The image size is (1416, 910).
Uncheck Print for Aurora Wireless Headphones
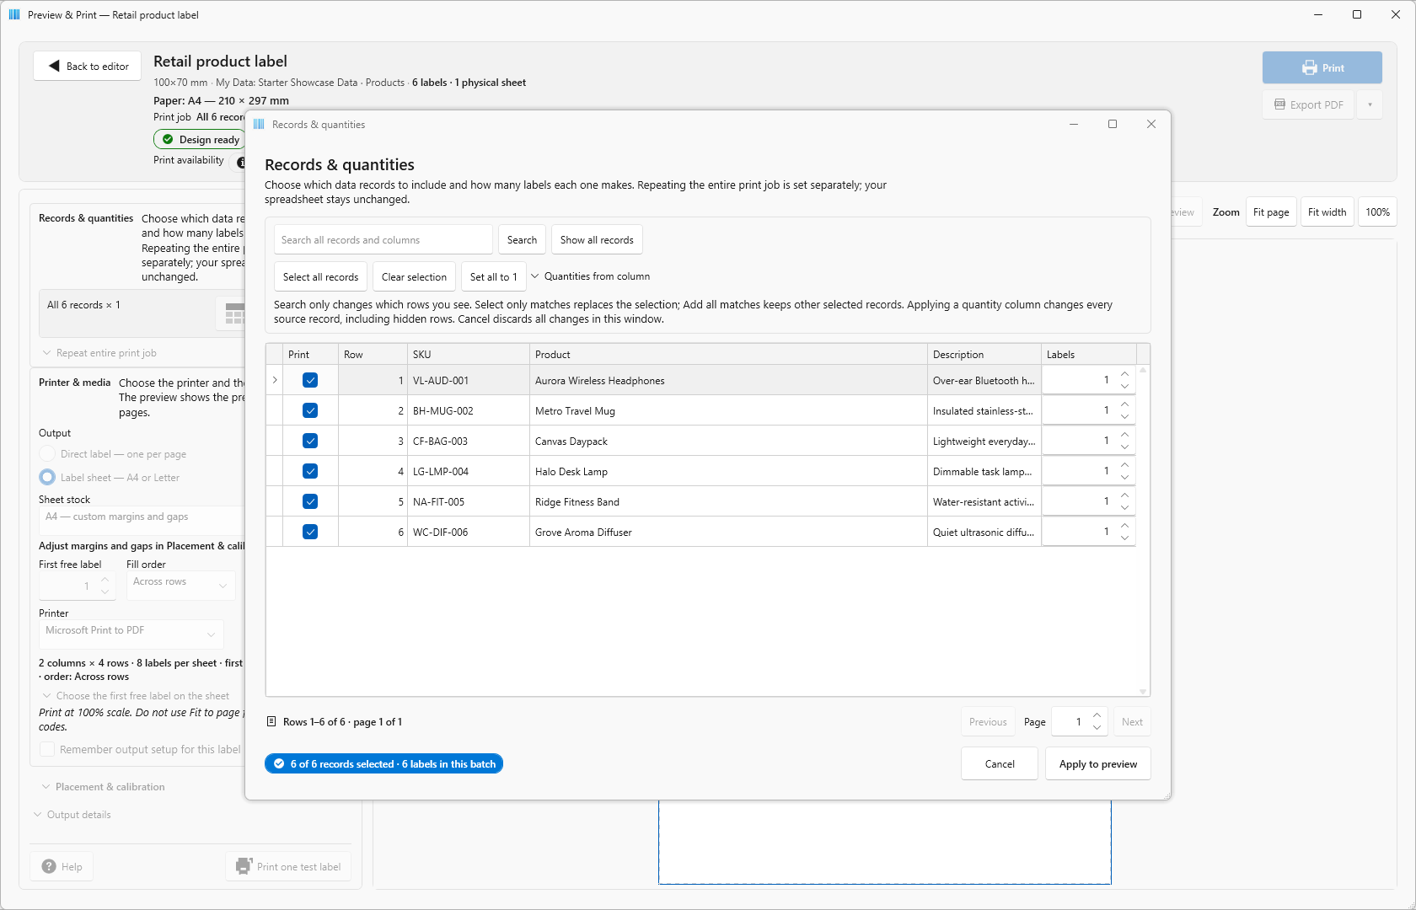[310, 380]
